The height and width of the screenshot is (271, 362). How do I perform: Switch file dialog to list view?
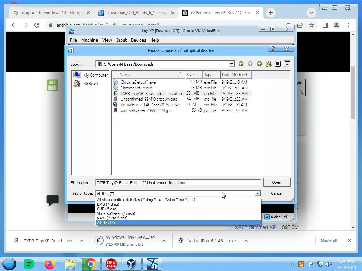tap(278, 64)
